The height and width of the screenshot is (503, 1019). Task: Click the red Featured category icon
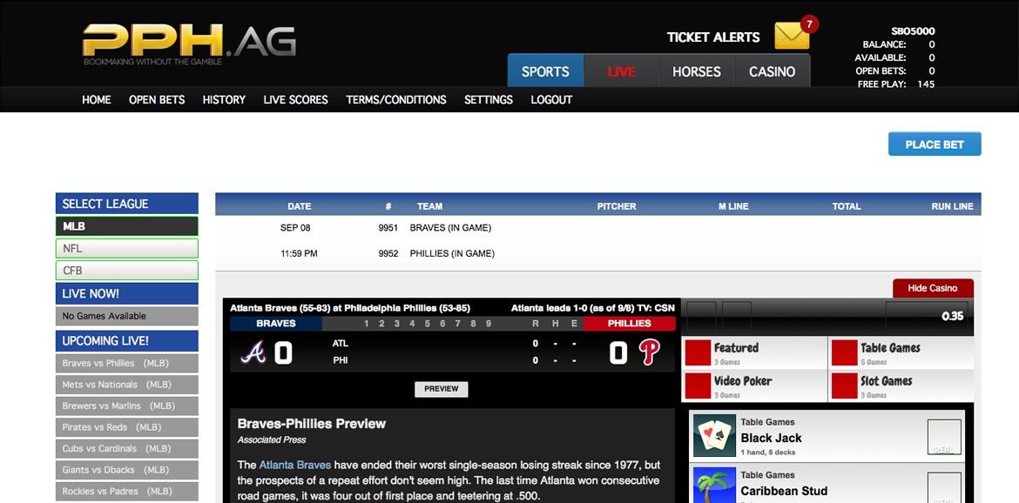698,353
